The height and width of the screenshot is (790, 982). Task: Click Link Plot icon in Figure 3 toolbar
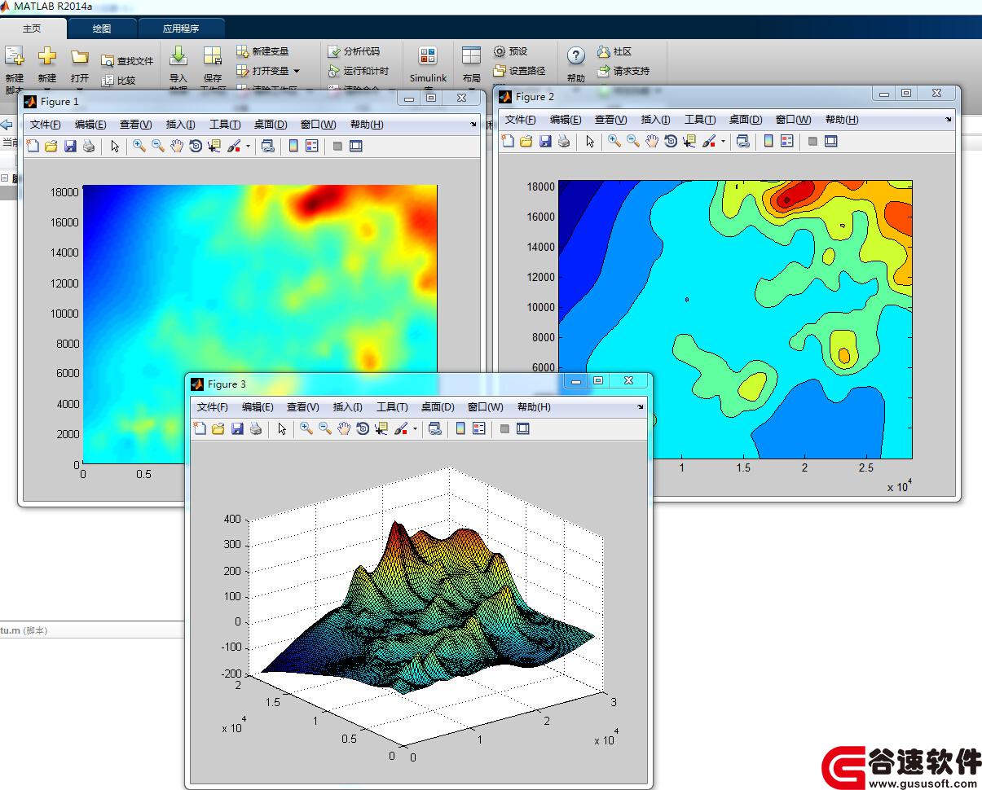coord(434,428)
